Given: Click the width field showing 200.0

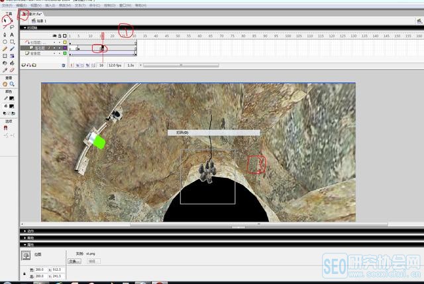Looking at the screenshot, I should click(x=40, y=269).
